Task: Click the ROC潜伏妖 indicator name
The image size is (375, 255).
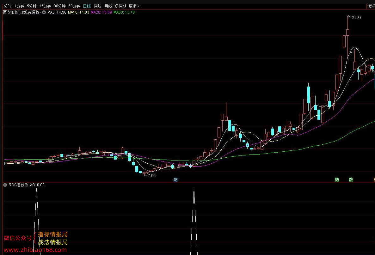Action: point(18,185)
